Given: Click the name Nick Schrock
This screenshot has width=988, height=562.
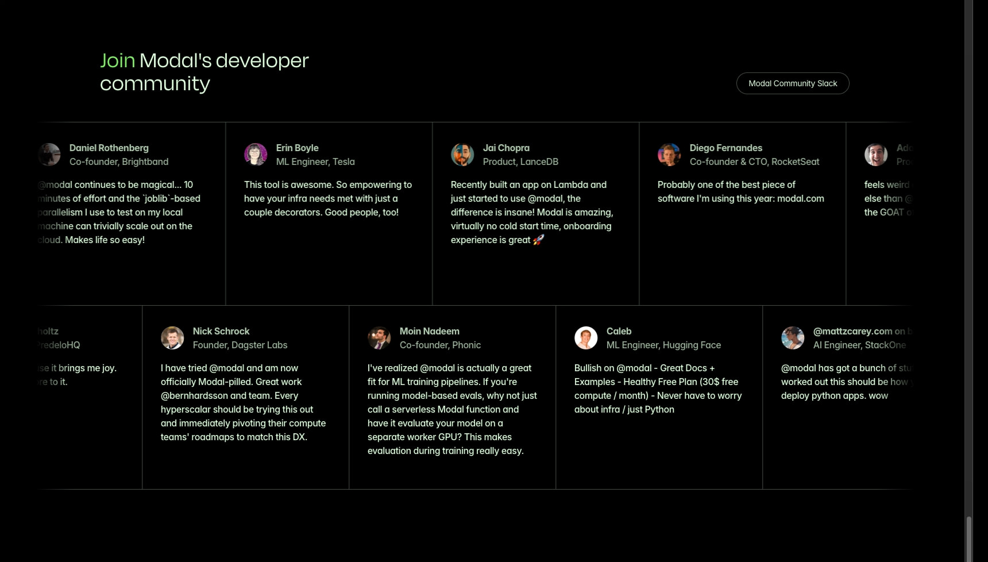Looking at the screenshot, I should (221, 331).
